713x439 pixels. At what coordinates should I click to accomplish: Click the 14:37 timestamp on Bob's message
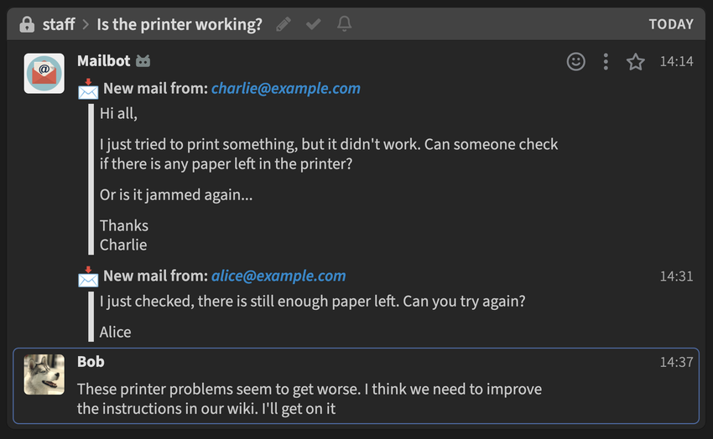click(x=676, y=361)
